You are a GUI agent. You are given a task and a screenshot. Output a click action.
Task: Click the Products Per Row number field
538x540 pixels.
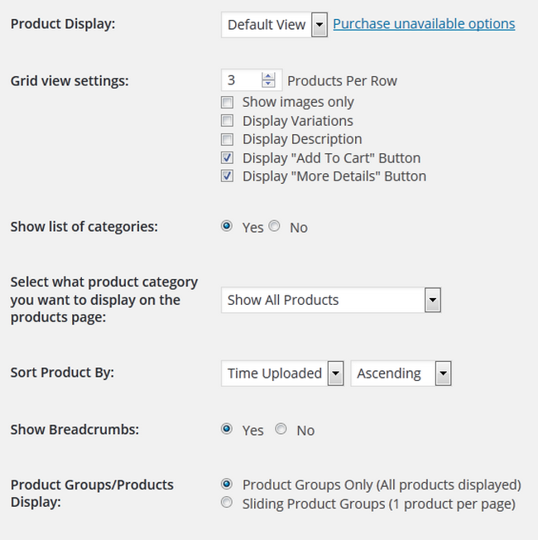[x=252, y=80]
